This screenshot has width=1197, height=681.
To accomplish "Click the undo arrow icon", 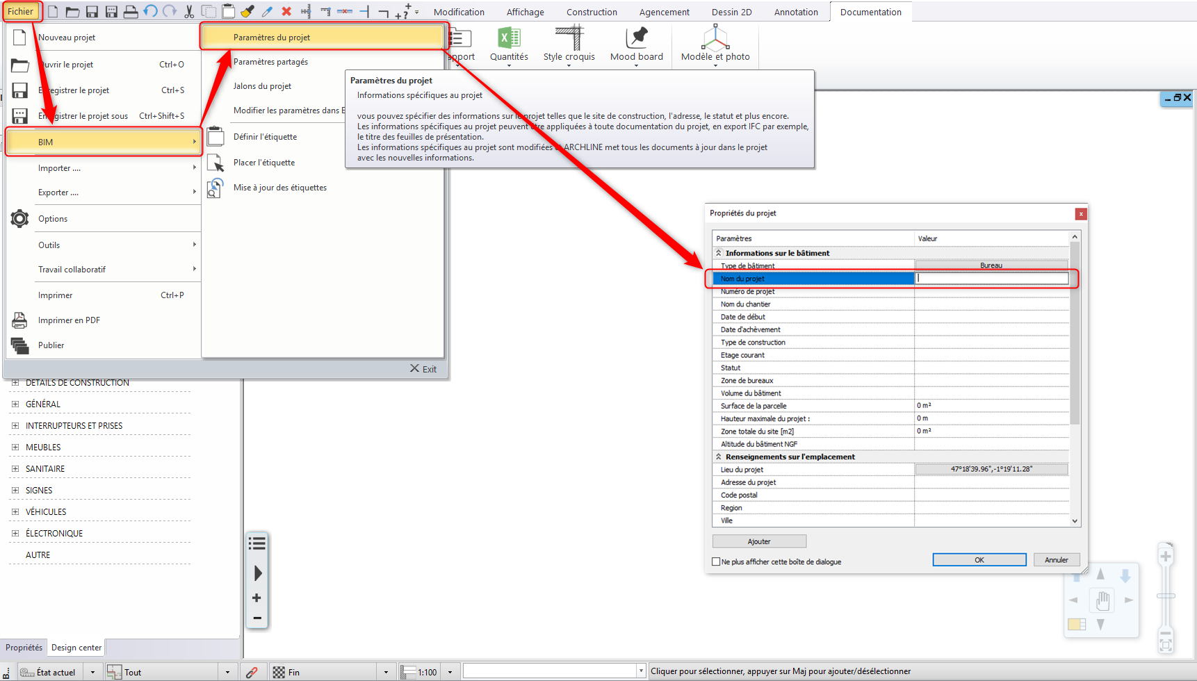I will coord(150,12).
